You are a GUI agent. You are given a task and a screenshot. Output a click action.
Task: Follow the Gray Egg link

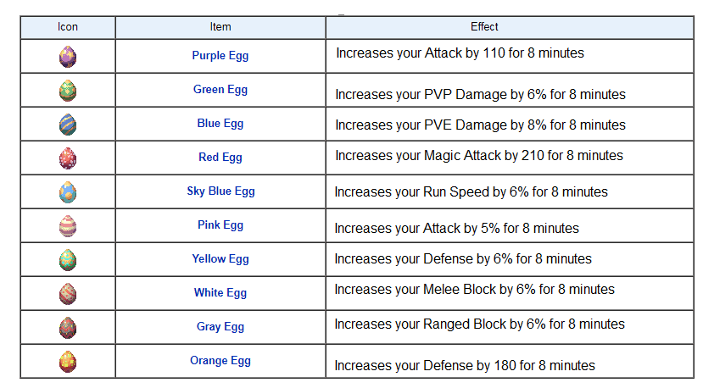tap(220, 327)
